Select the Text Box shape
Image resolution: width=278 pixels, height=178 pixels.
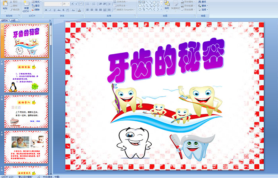(140, 2)
